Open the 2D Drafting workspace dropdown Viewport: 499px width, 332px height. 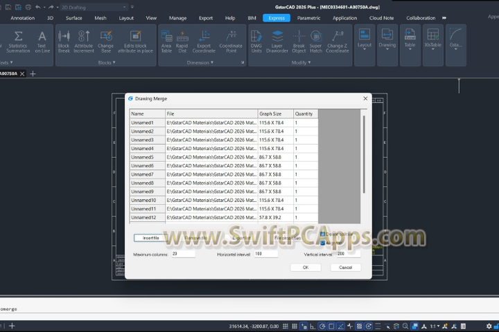point(94,7)
